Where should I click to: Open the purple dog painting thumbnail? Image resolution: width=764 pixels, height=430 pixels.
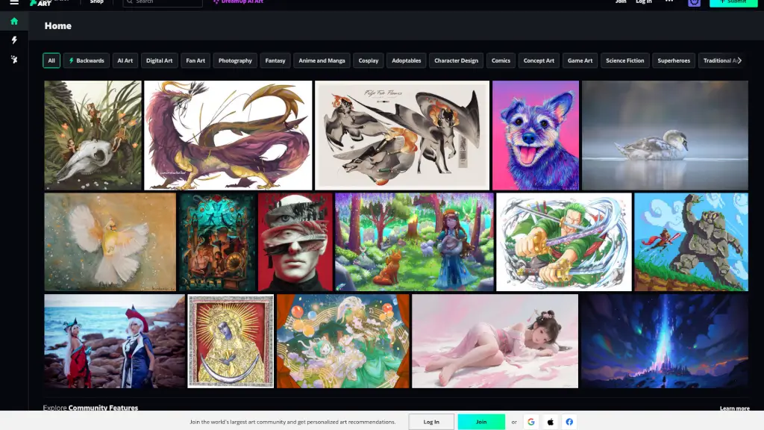535,135
